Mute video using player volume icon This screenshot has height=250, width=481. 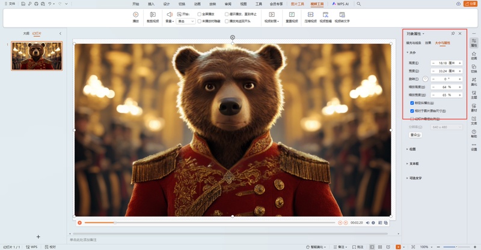[x=367, y=222]
